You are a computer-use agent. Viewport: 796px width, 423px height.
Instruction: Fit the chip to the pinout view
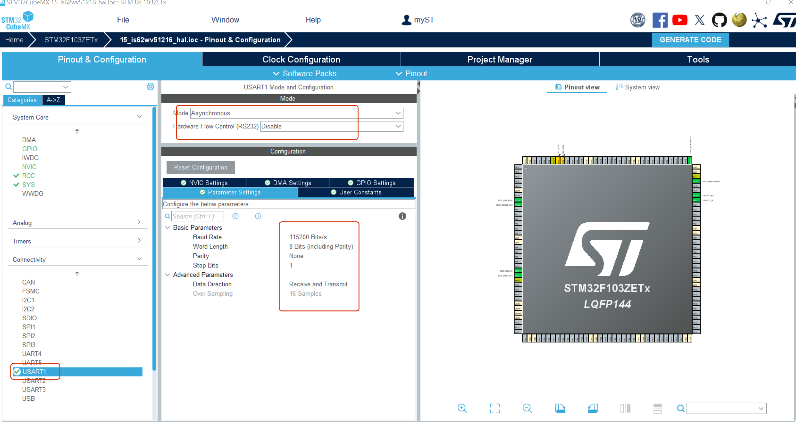[x=495, y=408]
